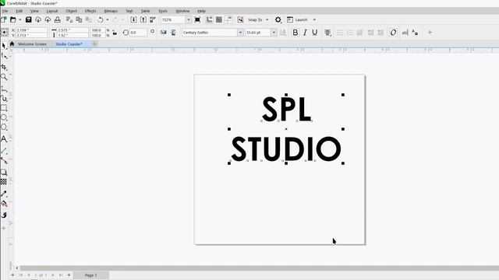
Task: Select the Connector tool
Action: pos(4,161)
